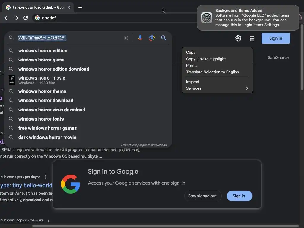
Task: Choose Translate Selection to English
Action: pos(217,72)
